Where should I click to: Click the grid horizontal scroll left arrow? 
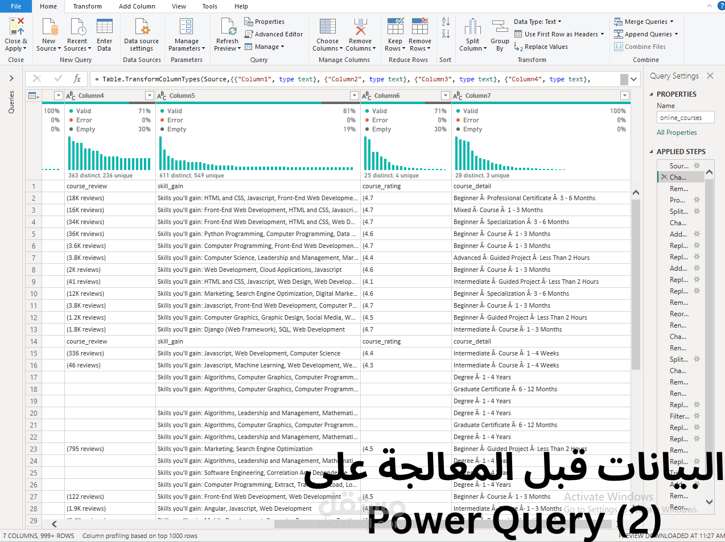coord(55,524)
